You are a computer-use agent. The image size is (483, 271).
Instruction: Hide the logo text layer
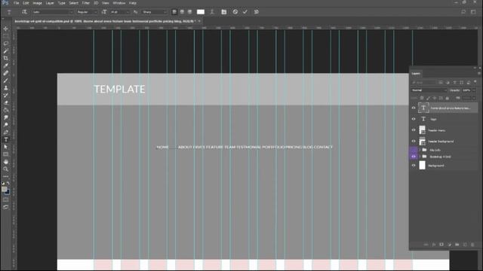[x=414, y=119]
